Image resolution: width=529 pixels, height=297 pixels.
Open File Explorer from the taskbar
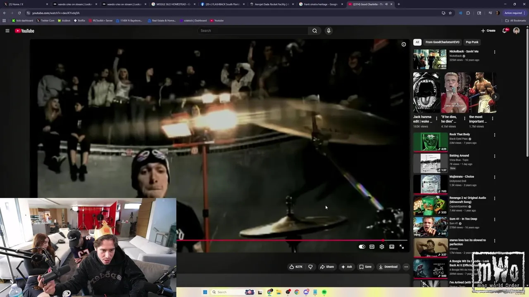click(x=279, y=292)
